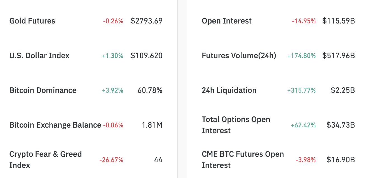Click the $109.620 dollar index value
Viewport: 366px width, 178px height.
click(x=146, y=56)
